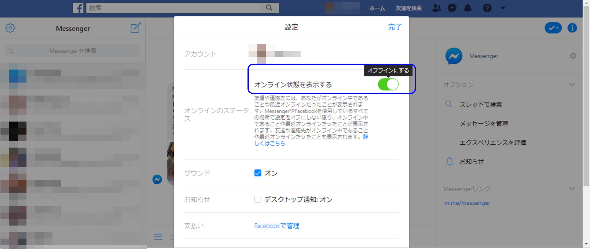Click 友達を検索 in top navigation
The image size is (590, 249).
409,8
